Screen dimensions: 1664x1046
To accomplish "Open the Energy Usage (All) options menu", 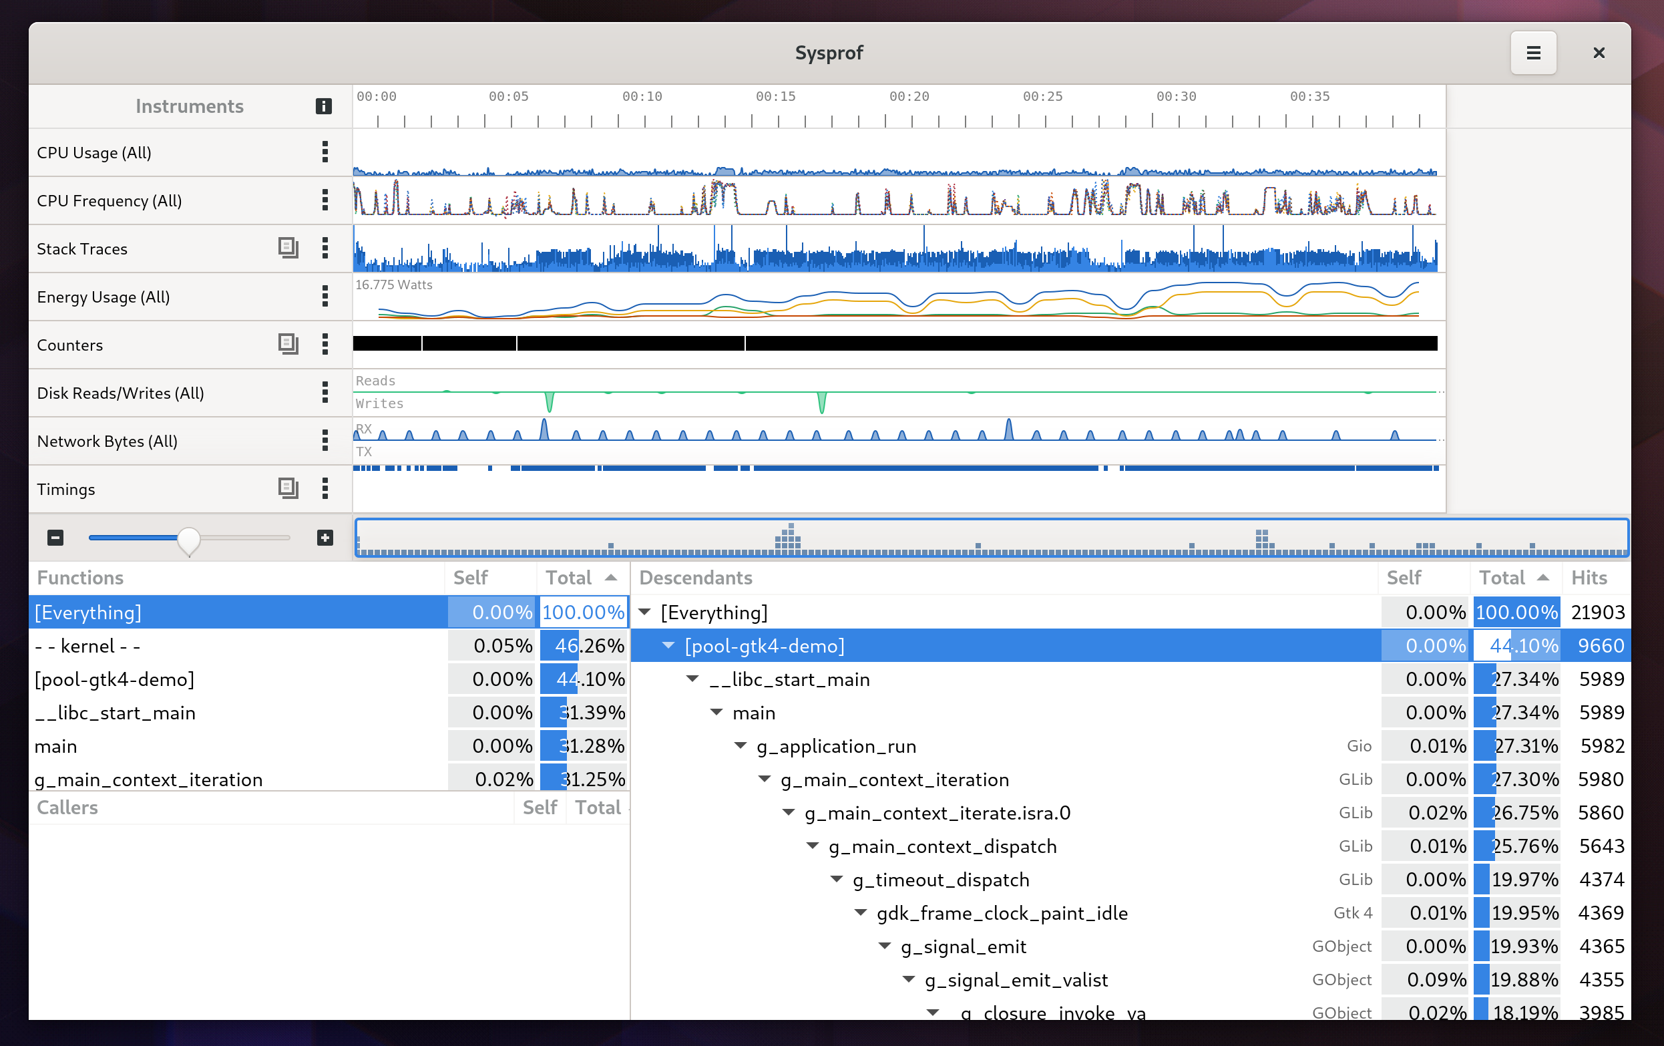I will (x=325, y=297).
